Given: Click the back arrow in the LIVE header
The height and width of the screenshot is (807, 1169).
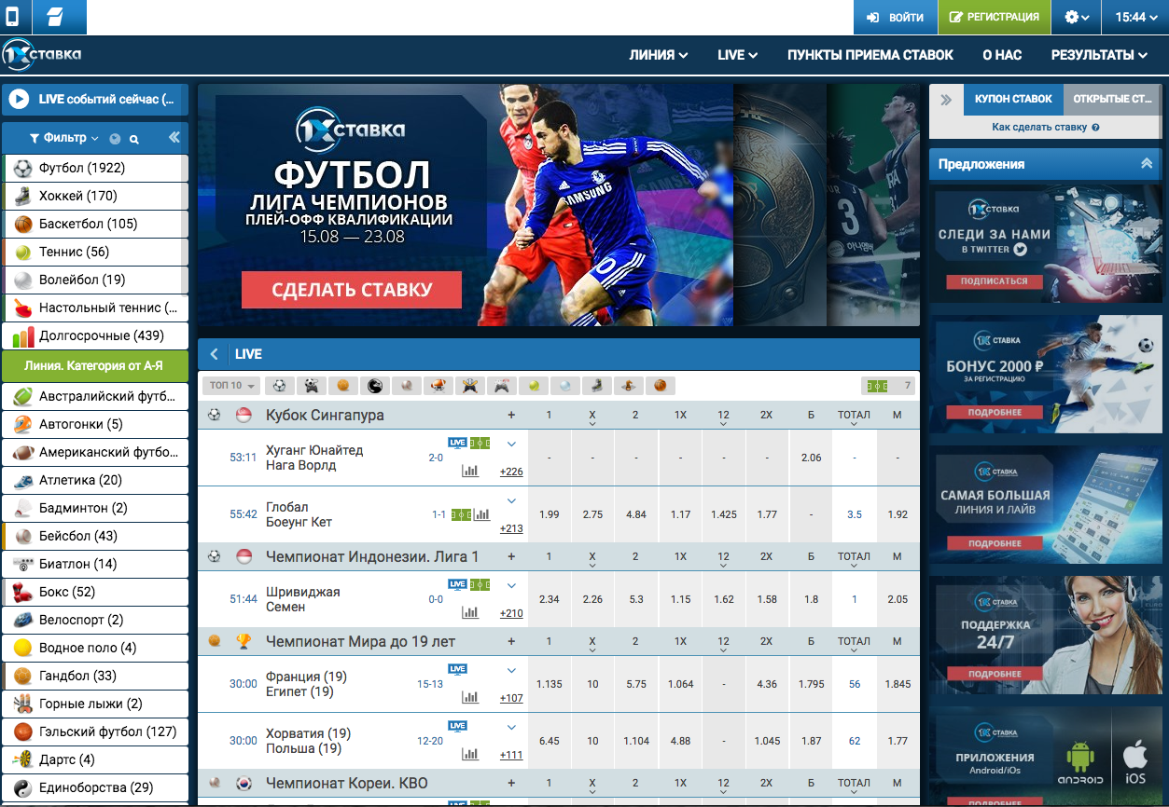Looking at the screenshot, I should (x=215, y=354).
